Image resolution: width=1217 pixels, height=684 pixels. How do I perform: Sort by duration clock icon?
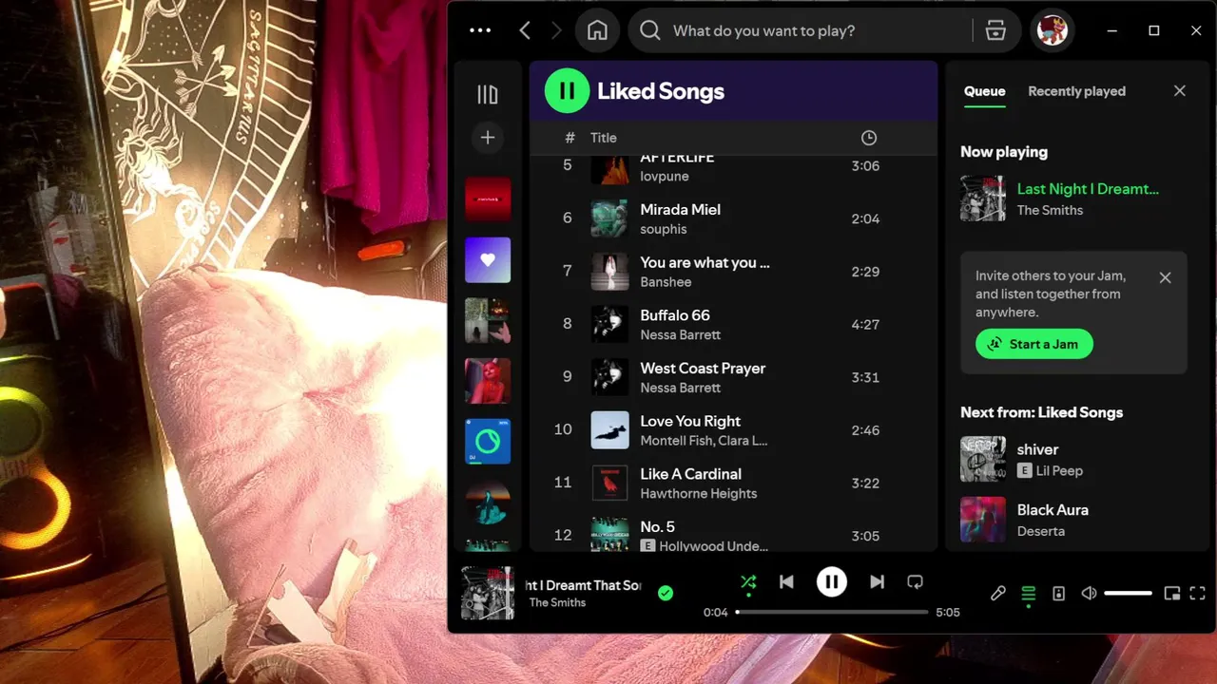(x=869, y=138)
